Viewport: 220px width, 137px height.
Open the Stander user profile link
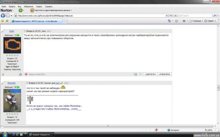[x=11, y=83]
